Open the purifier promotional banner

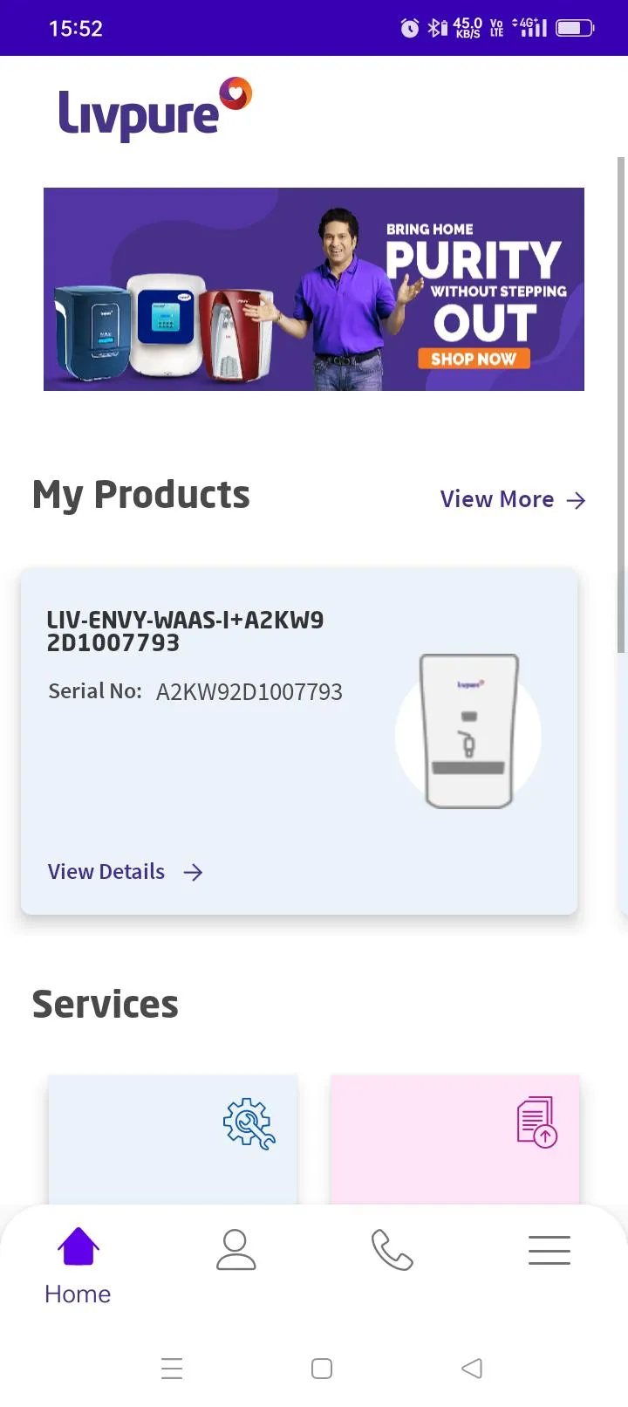click(x=314, y=289)
